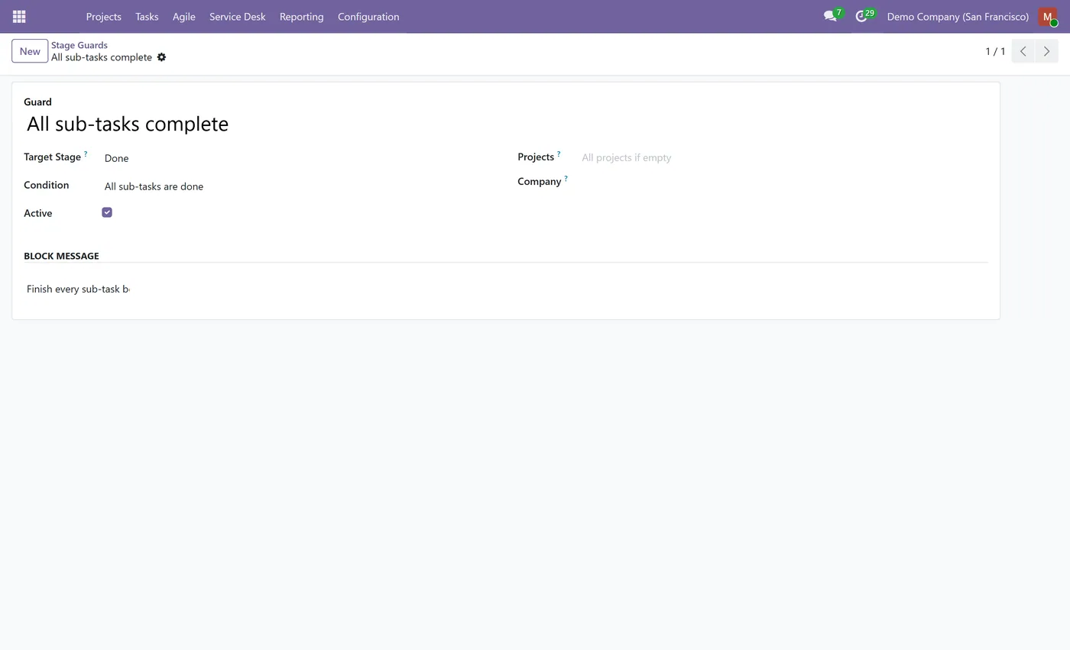Click the All sub-tasks complete breadcrumb title
1070x650 pixels.
tap(102, 57)
